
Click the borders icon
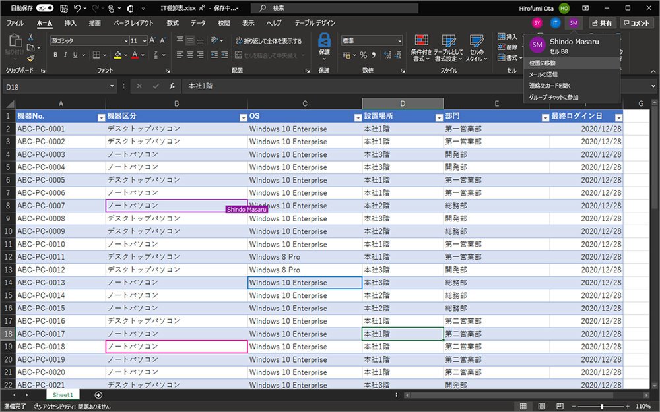coord(96,55)
